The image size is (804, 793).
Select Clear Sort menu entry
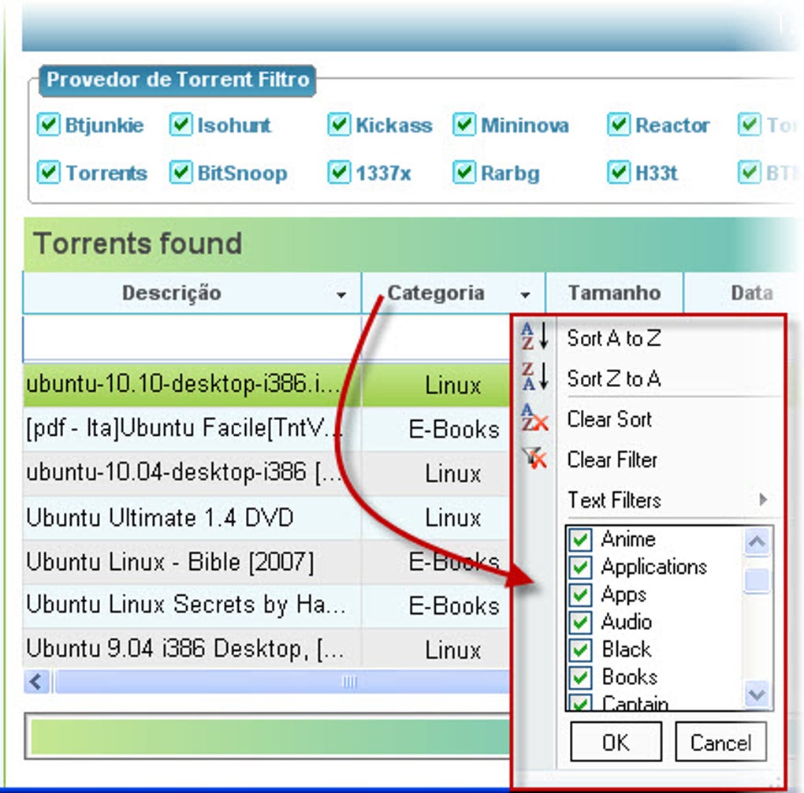click(x=609, y=419)
